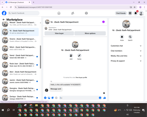The width and height of the screenshot is (147, 117).
Task: Click the Find friends button
Action: pos(121,13)
